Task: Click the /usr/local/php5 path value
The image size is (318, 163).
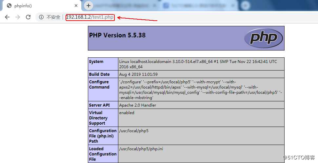Action: pos(134,131)
